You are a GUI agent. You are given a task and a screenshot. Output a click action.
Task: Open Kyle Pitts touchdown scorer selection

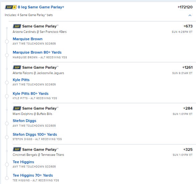pos(21,80)
